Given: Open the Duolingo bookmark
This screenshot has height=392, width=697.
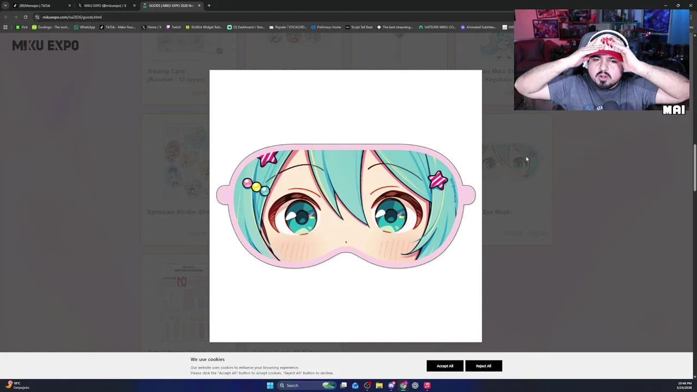Looking at the screenshot, I should 51,27.
